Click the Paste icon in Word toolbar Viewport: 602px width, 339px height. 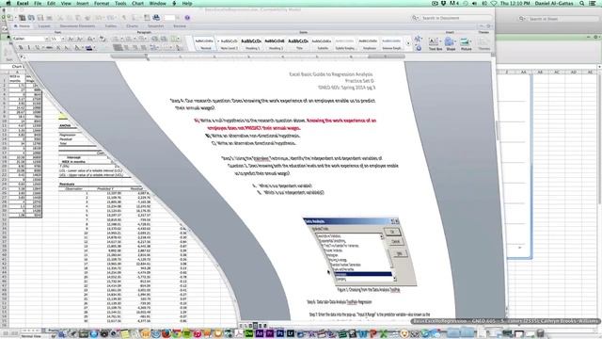pyautogui.click(x=77, y=18)
